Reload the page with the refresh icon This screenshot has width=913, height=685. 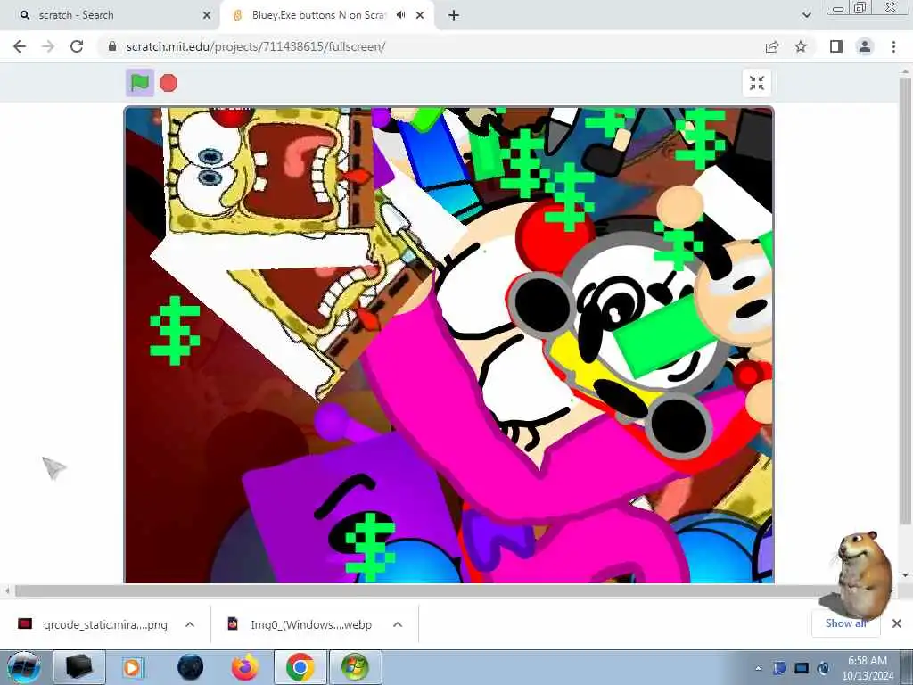click(x=77, y=46)
